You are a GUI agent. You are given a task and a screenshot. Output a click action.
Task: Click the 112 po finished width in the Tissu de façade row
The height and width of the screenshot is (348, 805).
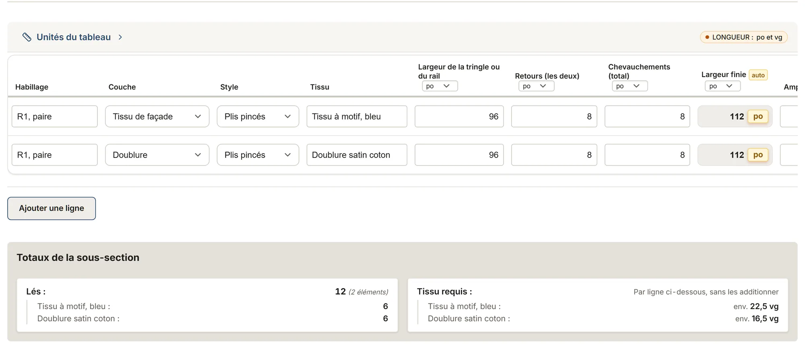735,117
